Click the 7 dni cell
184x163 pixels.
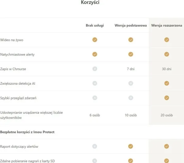[x=131, y=69]
